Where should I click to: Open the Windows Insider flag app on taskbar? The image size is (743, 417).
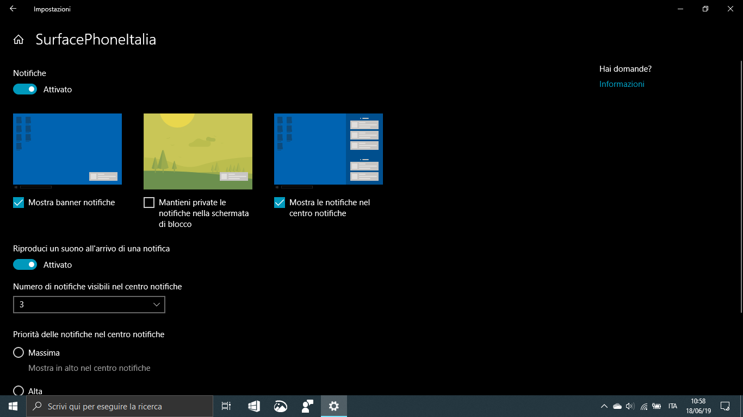pyautogui.click(x=253, y=406)
